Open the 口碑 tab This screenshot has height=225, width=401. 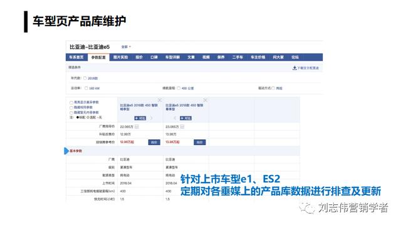point(154,57)
